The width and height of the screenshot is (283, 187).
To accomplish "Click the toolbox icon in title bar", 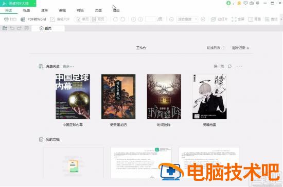I will [252, 3].
